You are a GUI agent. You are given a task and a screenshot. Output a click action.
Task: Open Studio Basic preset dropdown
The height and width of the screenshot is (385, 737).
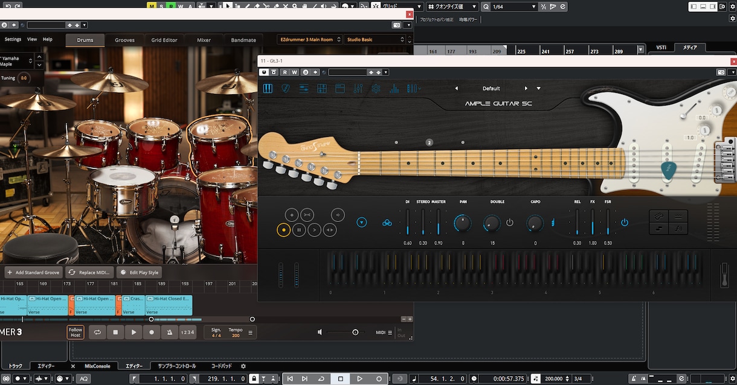[x=375, y=39]
